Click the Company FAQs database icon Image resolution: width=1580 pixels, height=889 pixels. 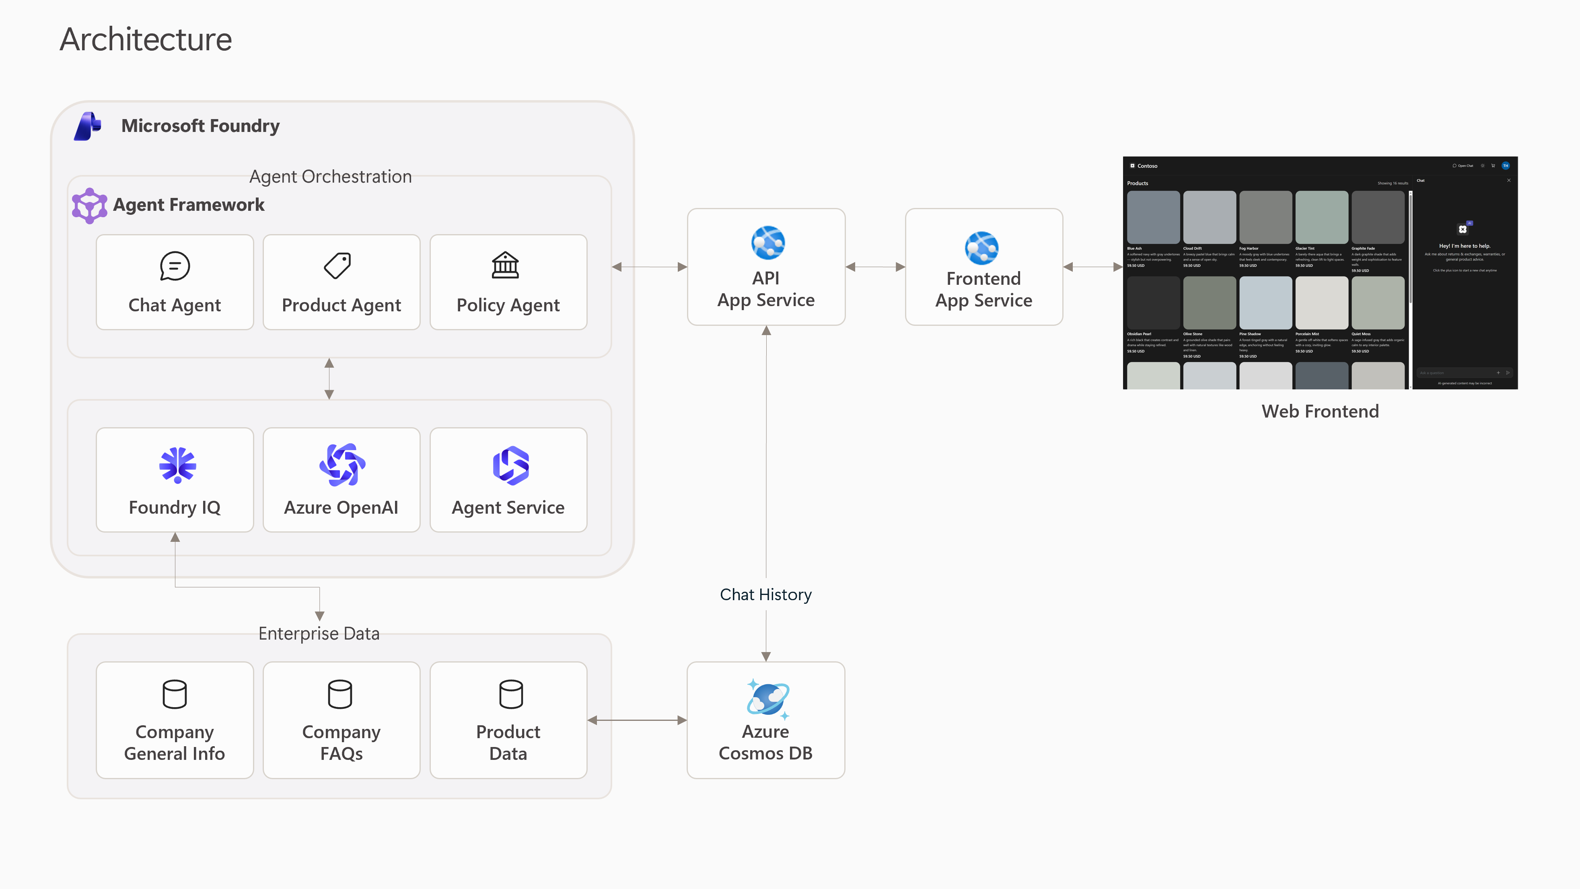point(340,694)
